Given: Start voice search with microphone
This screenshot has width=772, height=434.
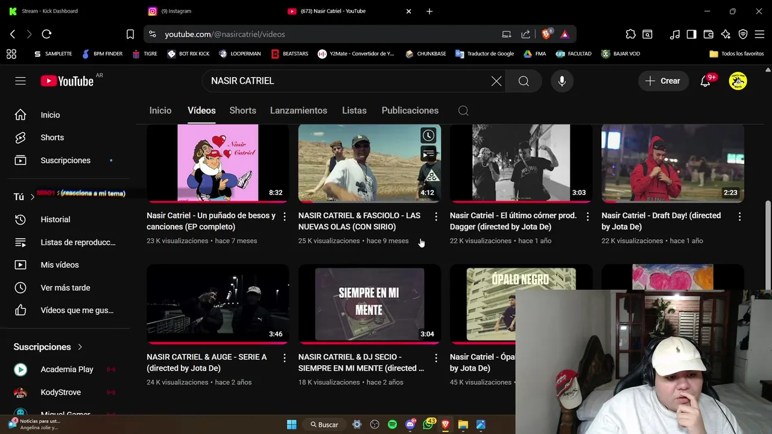Looking at the screenshot, I should (x=562, y=81).
